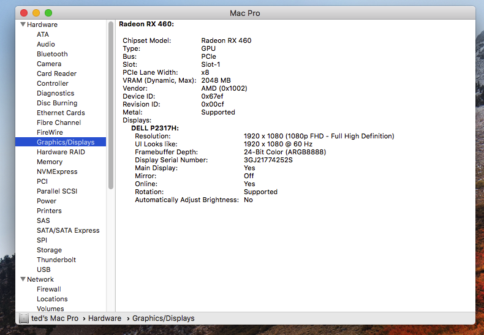Click the green zoom window button
This screenshot has width=484, height=335.
point(48,13)
